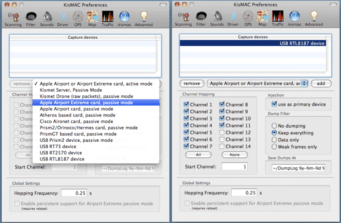The width and height of the screenshot is (341, 223).
Task: Click Capture devices column header in left window
Action: point(83,37)
